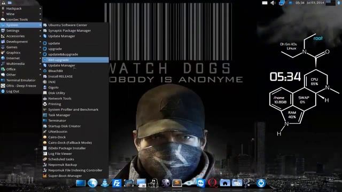Expand the Accessories submenu arrow
This screenshot has width=342, height=192.
[x=41, y=36]
